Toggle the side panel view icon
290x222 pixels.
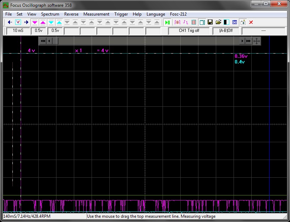tap(202, 22)
